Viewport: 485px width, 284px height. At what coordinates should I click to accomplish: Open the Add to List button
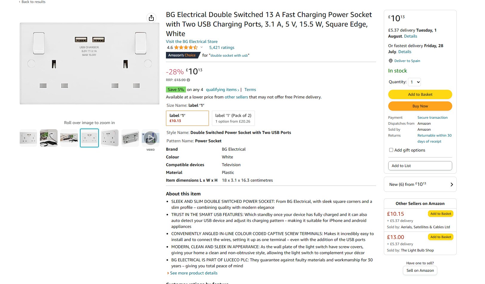point(420,166)
